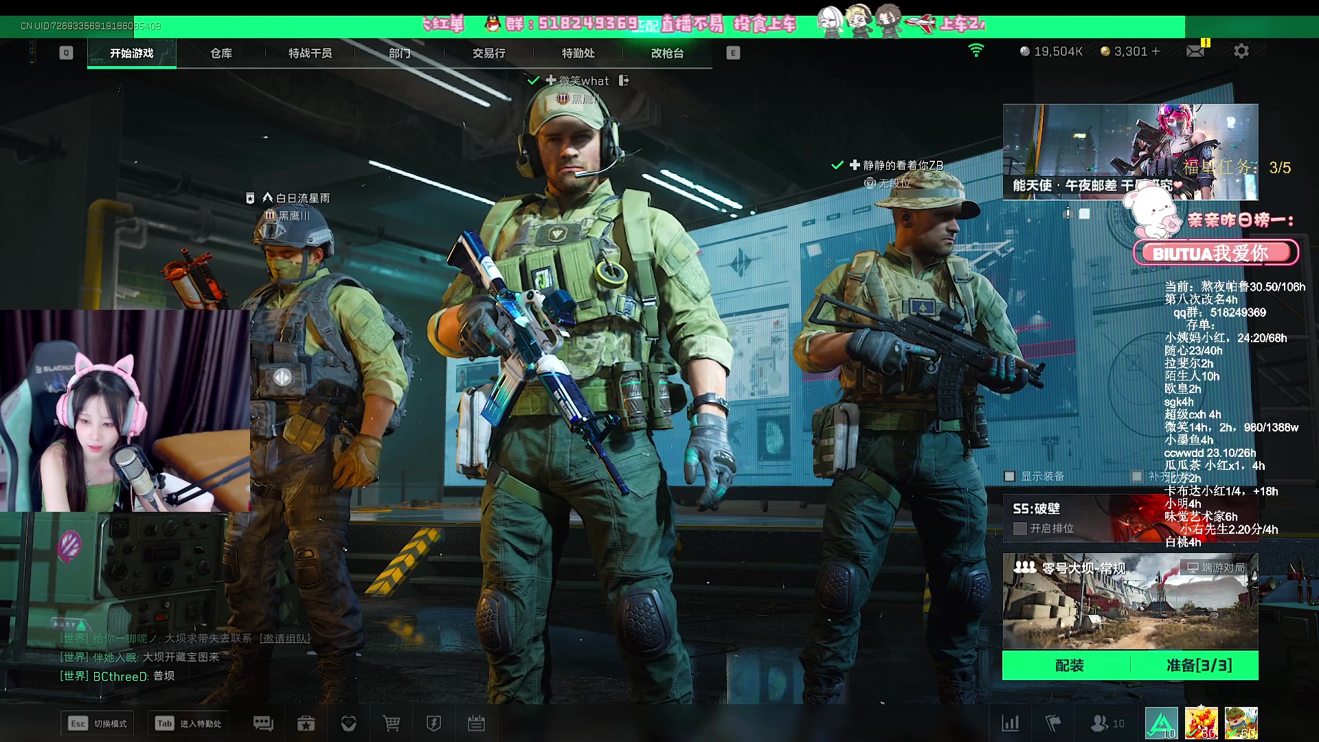
Task: Enable the 开启排位 ranked checkbox
Action: [x=1020, y=528]
